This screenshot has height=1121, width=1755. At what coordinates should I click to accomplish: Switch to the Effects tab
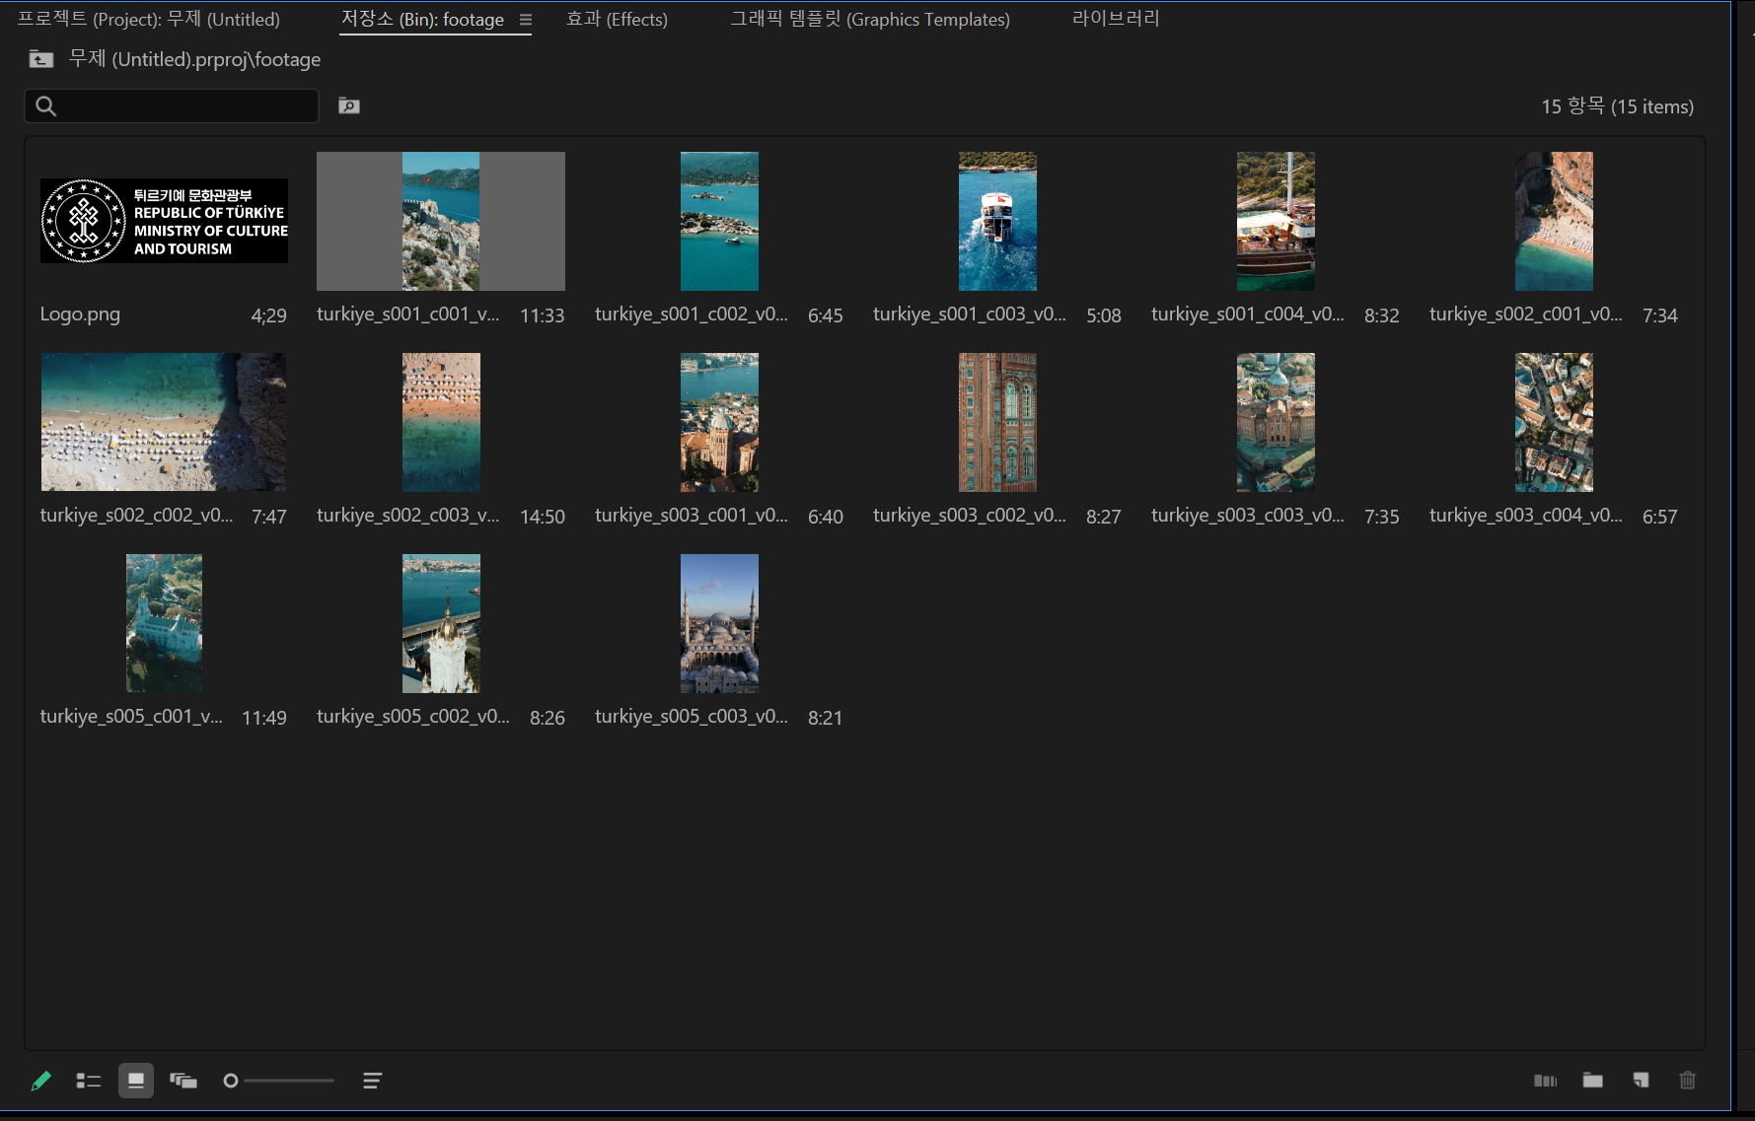coord(617,20)
